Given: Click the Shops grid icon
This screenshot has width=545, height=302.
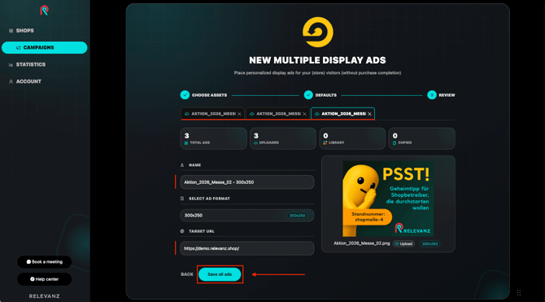Looking at the screenshot, I should click(x=11, y=31).
